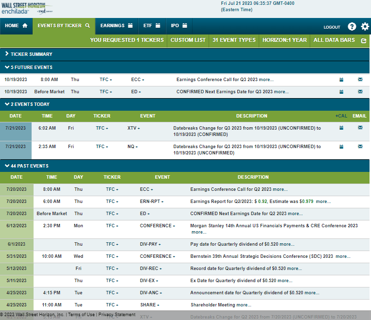Click the Wall Street Horizon enchilada logo
Image resolution: width=371 pixels, height=320 pixels.
[x=26, y=9]
